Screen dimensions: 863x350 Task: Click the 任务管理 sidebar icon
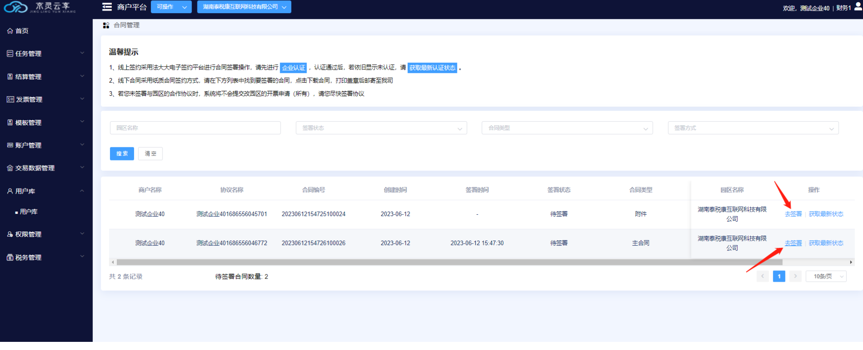click(10, 53)
